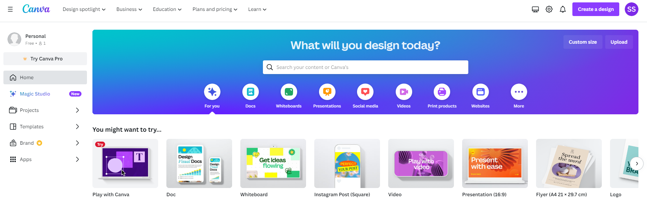Click the Create a design button
The image size is (647, 202).
[x=596, y=9]
